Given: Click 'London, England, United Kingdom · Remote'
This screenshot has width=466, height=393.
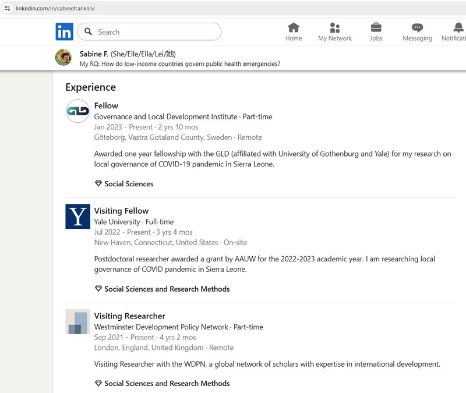Looking at the screenshot, I should tap(164, 348).
